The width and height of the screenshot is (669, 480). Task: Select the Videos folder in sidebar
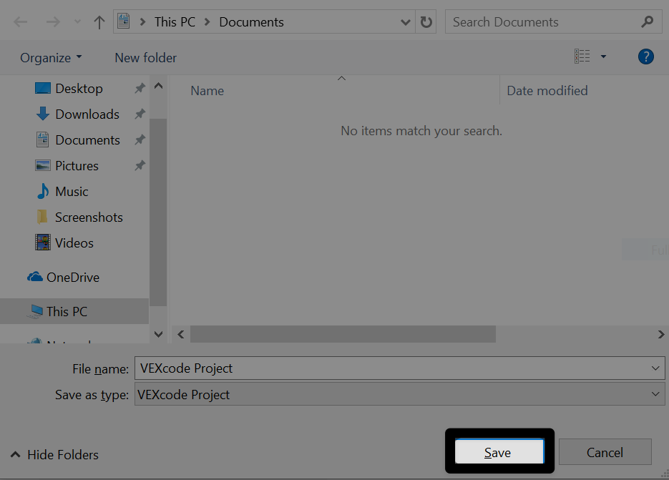pos(74,243)
